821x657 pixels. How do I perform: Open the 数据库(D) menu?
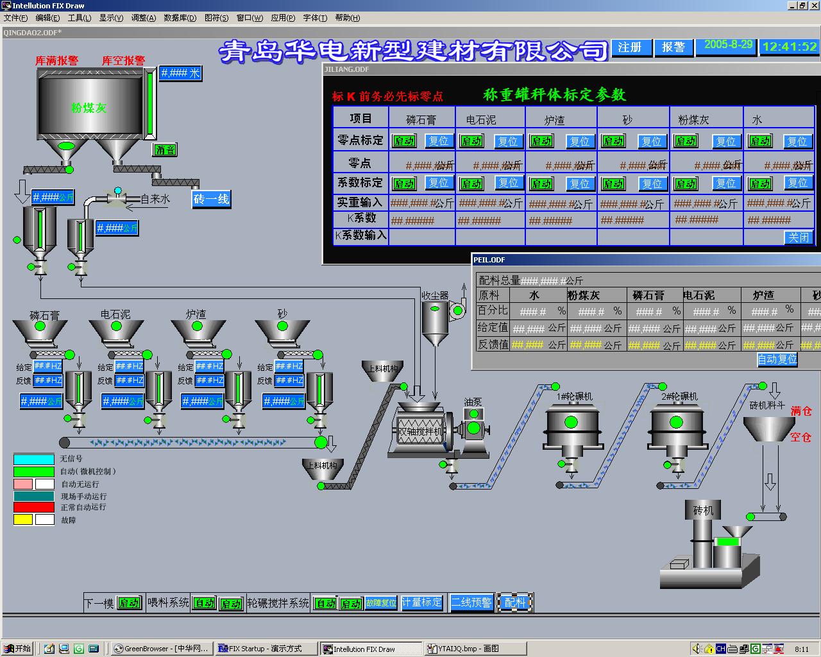[180, 18]
